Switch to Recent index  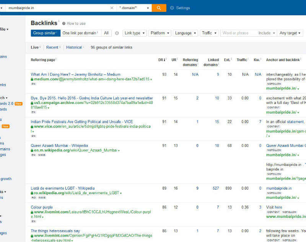pos(52,47)
